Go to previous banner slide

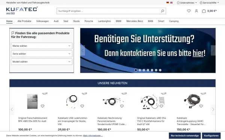coord(82,50)
